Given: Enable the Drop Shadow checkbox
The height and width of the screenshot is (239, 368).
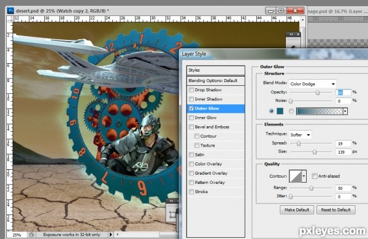Looking at the screenshot, I should click(191, 90).
